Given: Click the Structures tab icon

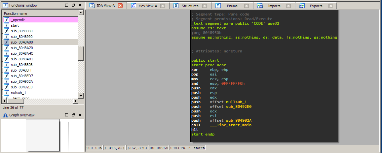Looking at the screenshot, I should tap(176, 6).
